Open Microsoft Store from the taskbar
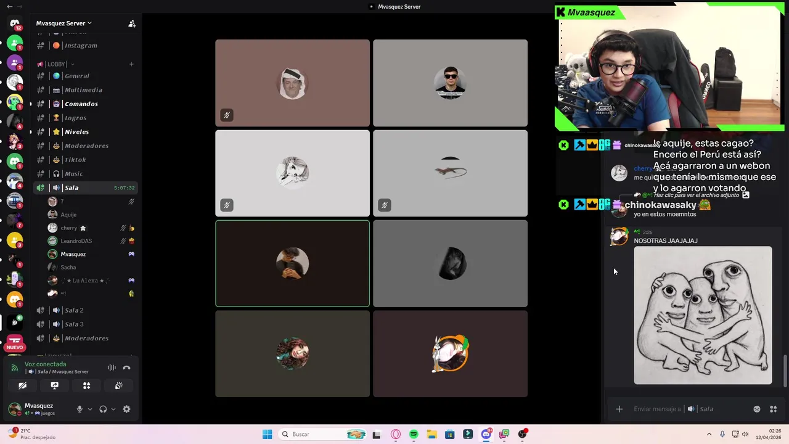Screen dimensions: 789x444 449,434
